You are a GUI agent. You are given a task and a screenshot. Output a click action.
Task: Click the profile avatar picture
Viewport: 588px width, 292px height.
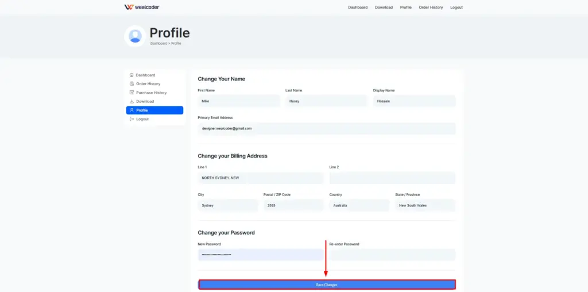pos(135,36)
